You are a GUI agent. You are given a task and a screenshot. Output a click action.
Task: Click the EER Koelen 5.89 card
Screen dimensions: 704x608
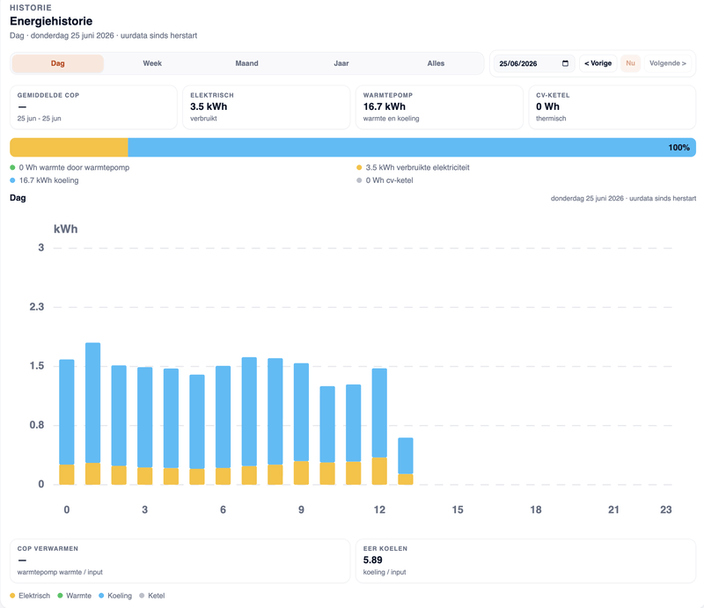525,560
